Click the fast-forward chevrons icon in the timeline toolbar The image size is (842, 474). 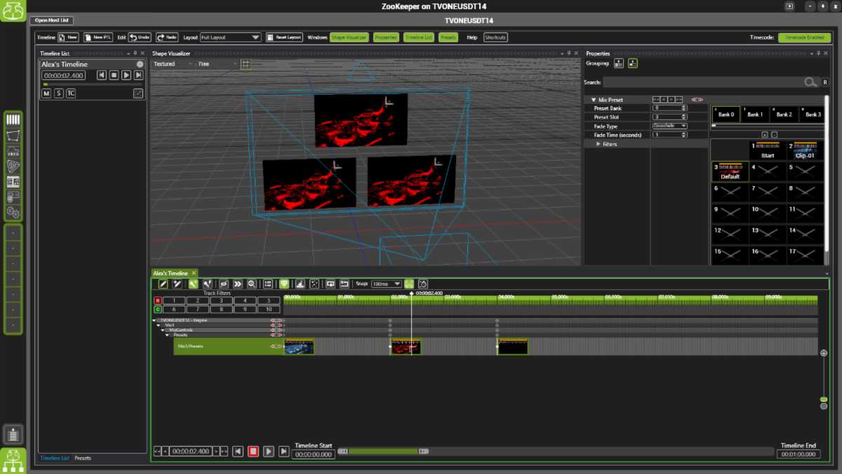[x=237, y=284]
